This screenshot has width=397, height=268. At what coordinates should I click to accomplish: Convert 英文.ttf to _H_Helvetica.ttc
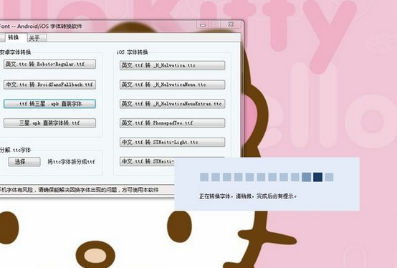[x=172, y=65]
